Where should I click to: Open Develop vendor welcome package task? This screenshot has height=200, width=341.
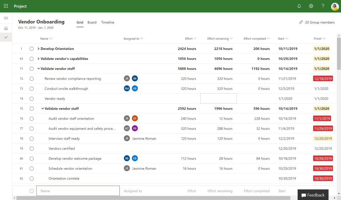point(75,158)
